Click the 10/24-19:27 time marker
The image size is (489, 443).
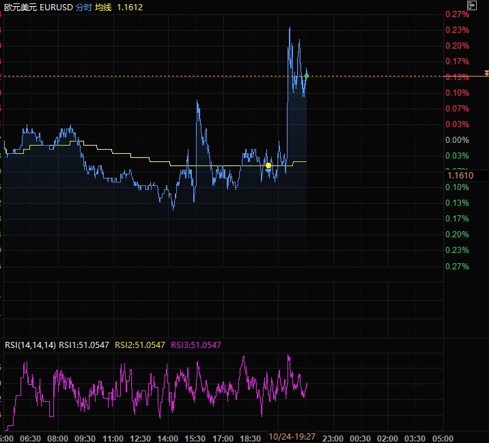coord(292,437)
